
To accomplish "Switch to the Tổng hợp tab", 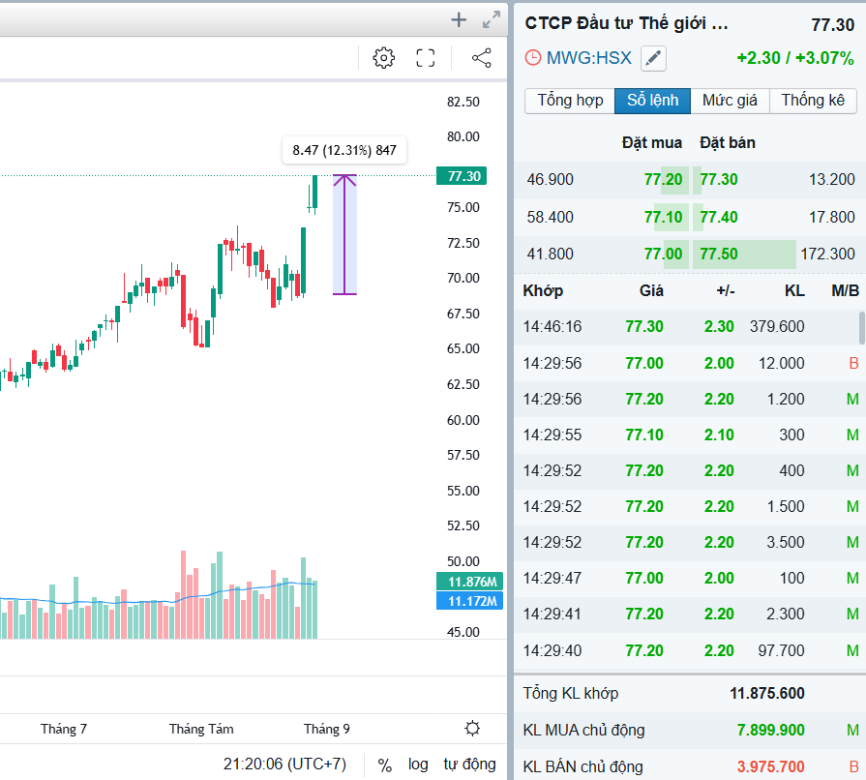I will [570, 101].
